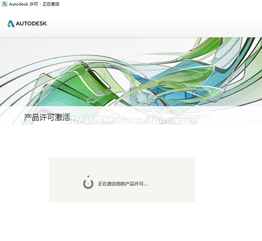262x241 pixels.
Task: Click the window title 'Autodesk 许可 - 正在激活'
Action: pos(34,4)
